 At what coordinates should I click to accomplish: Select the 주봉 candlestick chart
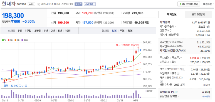[x=122, y=31]
